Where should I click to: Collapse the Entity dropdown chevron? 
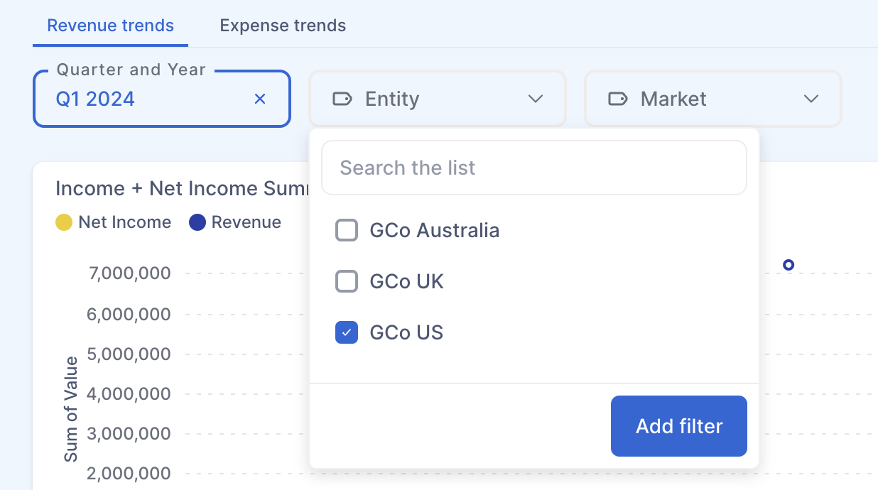click(x=536, y=99)
